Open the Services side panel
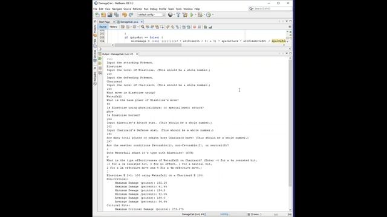 [x=95, y=56]
